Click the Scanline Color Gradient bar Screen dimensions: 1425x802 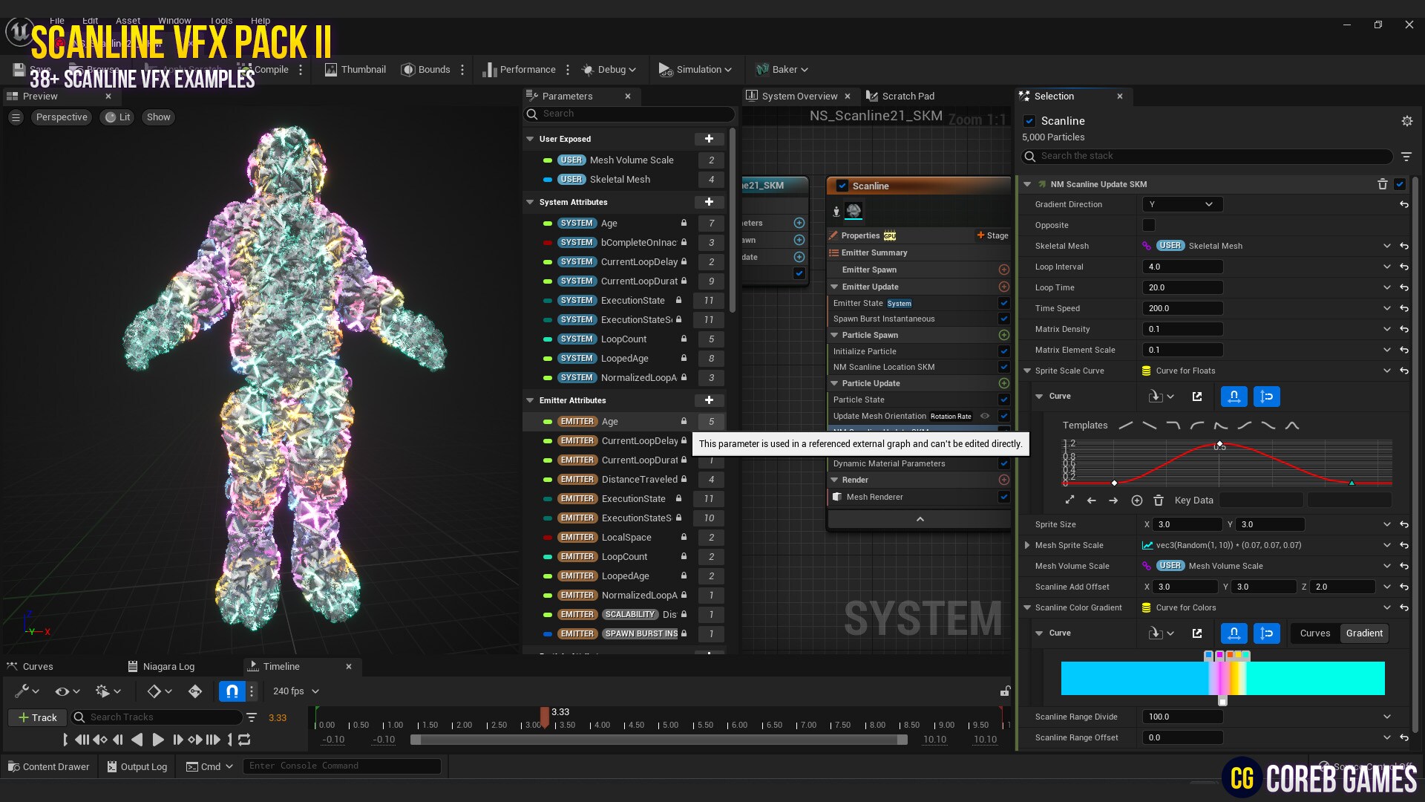pos(1222,678)
